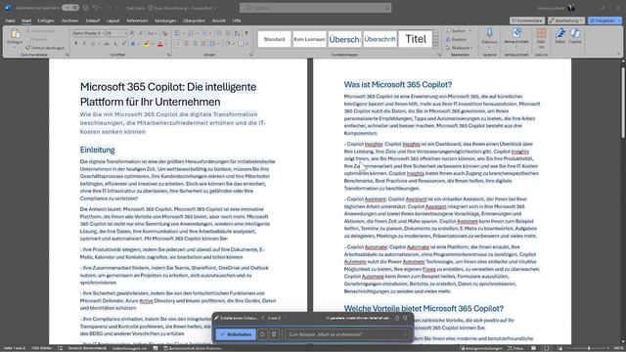The width and height of the screenshot is (626, 352).
Task: Apply Kein Leerraum style
Action: pos(309,39)
